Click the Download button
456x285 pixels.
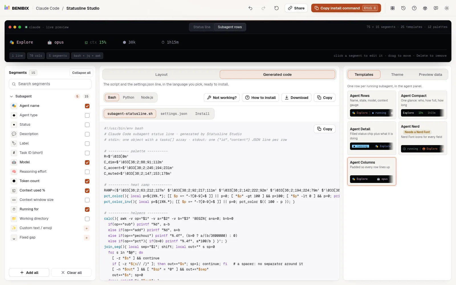coord(296,97)
